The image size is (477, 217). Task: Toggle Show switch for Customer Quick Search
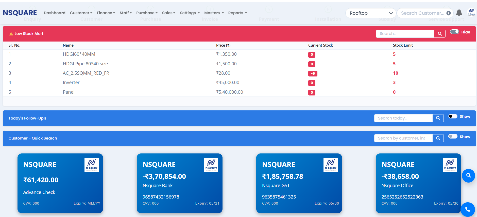tap(453, 136)
